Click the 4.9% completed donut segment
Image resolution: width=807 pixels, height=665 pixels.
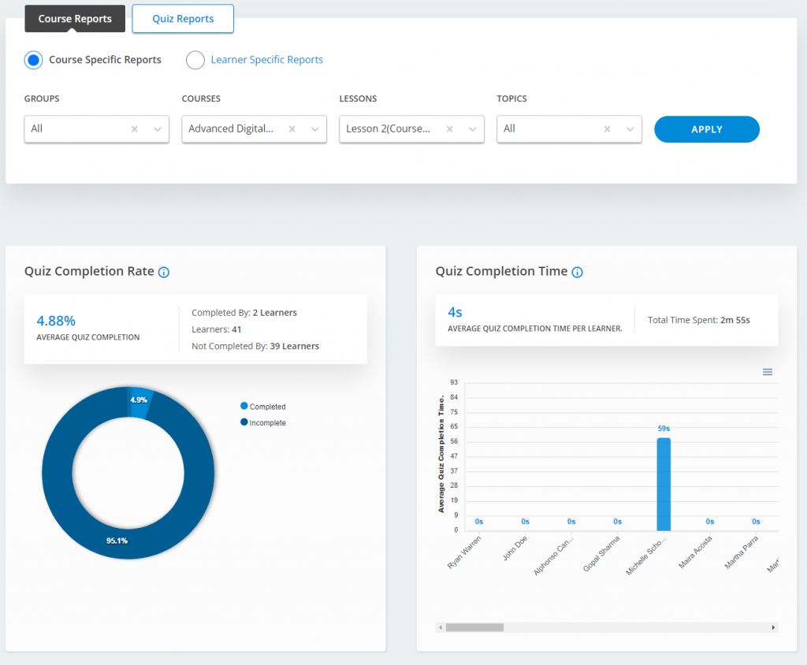140,402
